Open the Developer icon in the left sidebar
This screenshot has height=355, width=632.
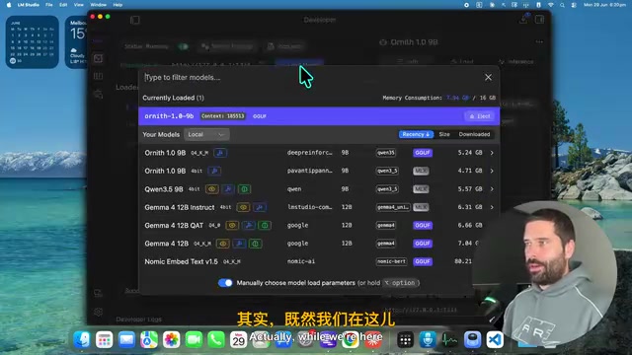pyautogui.click(x=98, y=59)
